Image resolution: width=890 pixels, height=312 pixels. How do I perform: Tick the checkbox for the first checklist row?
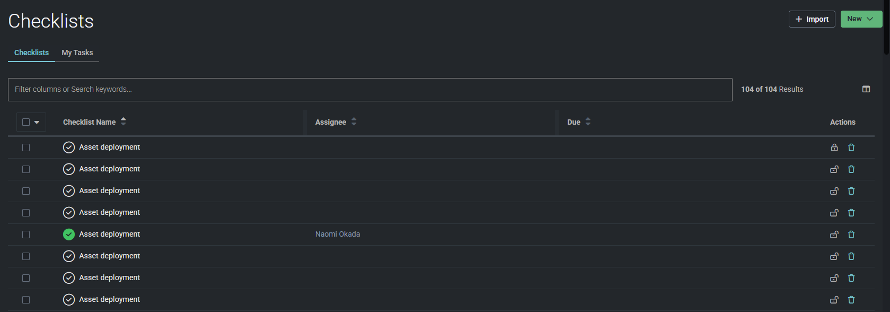point(26,148)
